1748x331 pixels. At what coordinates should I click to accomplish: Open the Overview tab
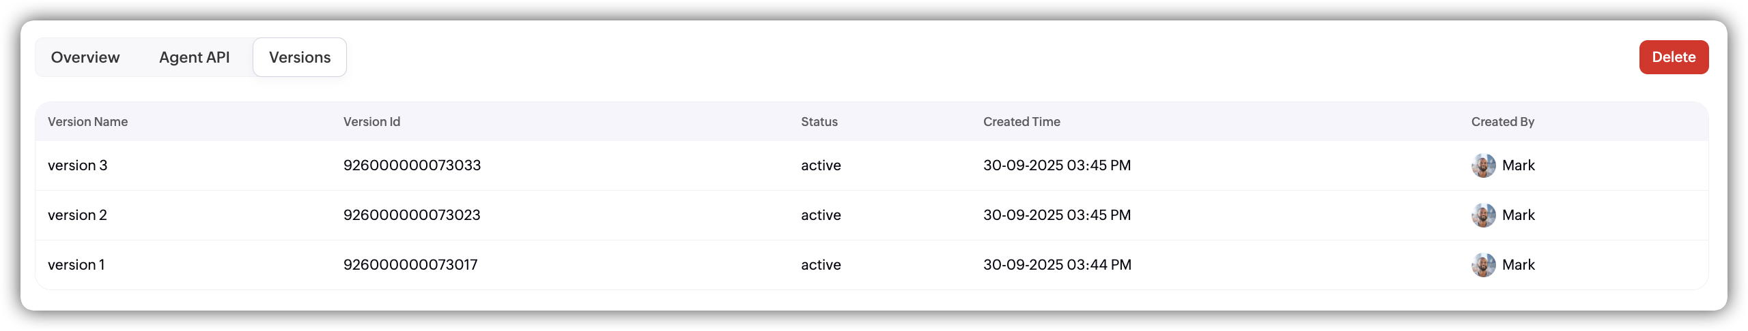tap(85, 57)
